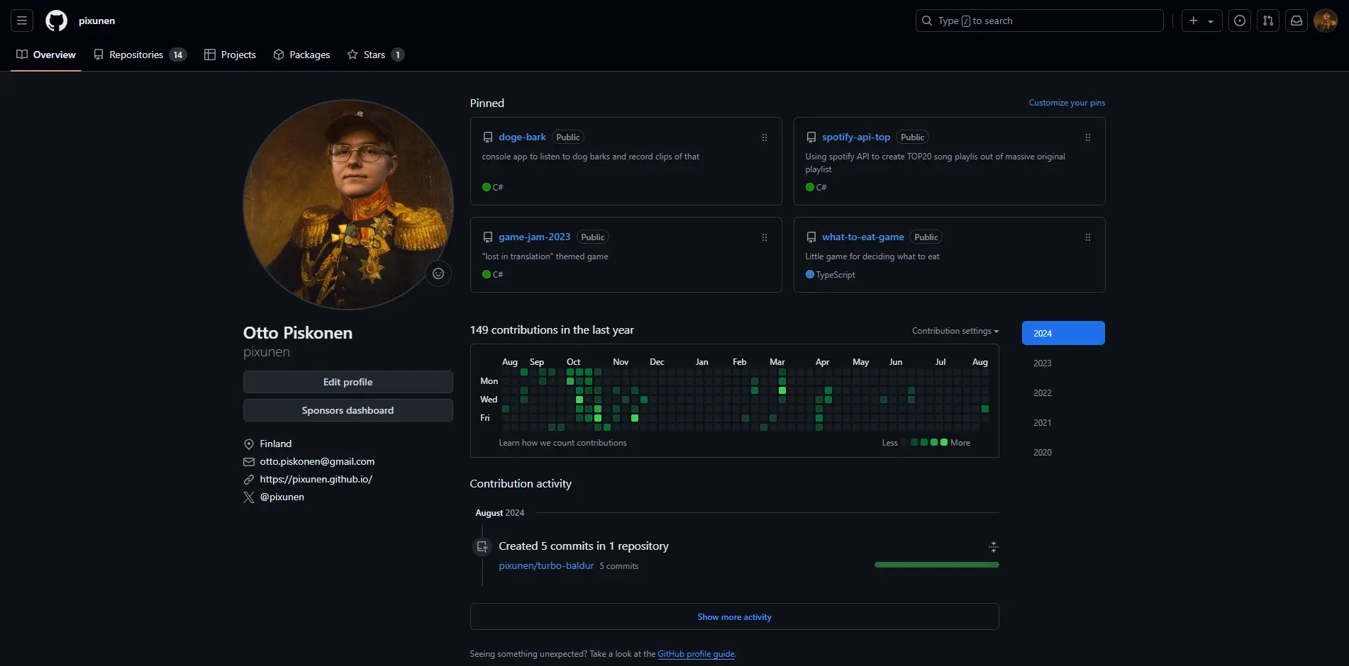Click the large profile picture
1349x666 pixels.
click(348, 204)
